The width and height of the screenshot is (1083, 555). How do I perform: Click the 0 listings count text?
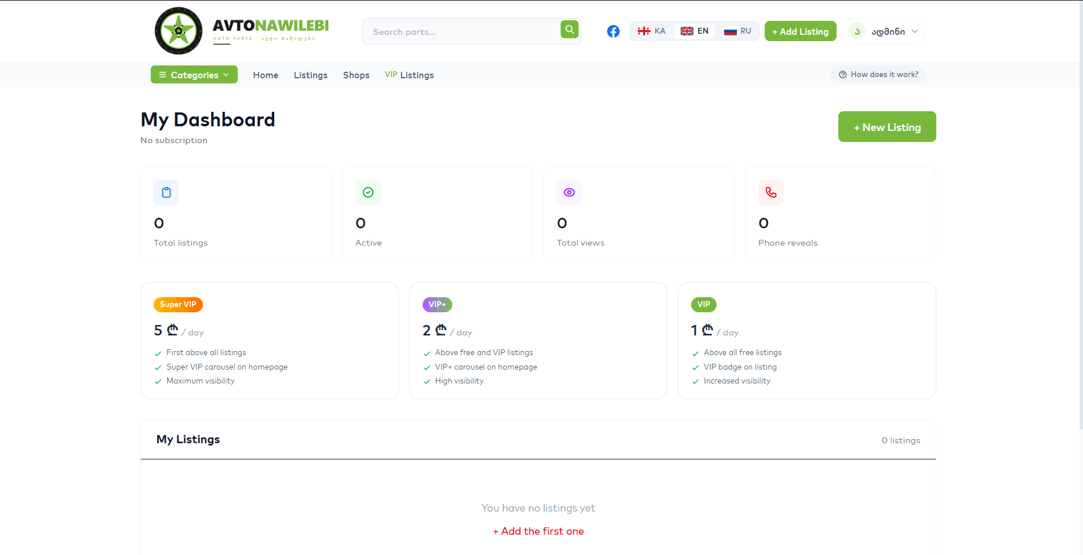[x=901, y=440]
